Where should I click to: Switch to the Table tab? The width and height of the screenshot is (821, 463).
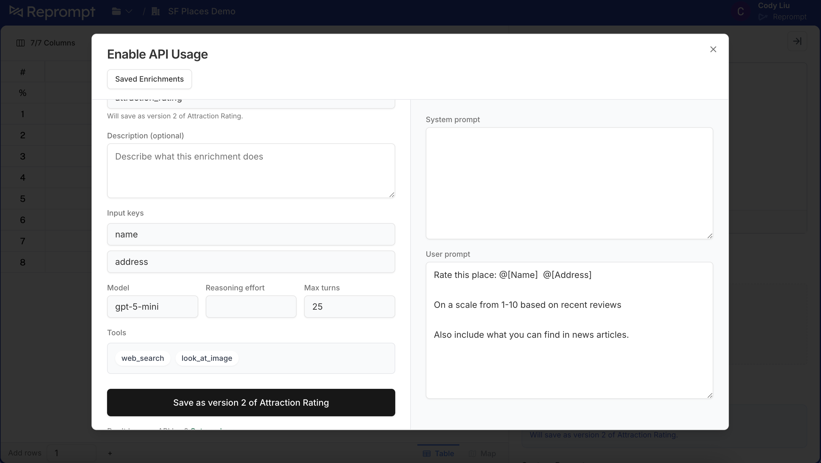(439, 453)
